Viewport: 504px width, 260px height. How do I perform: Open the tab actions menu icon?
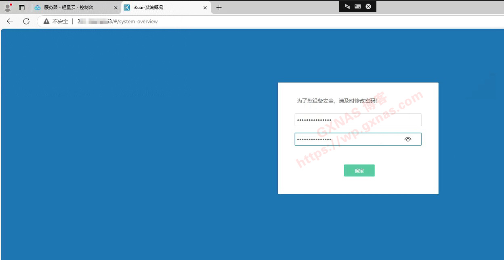coord(22,7)
